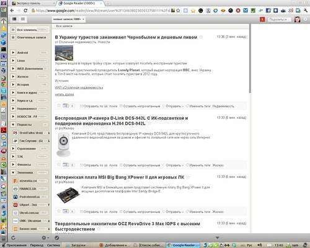Click +1 button under Chernobyl article

click(x=66, y=106)
